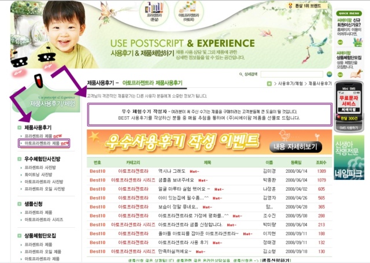Click the green GO search button
This screenshot has width=370, height=263.
point(329,75)
